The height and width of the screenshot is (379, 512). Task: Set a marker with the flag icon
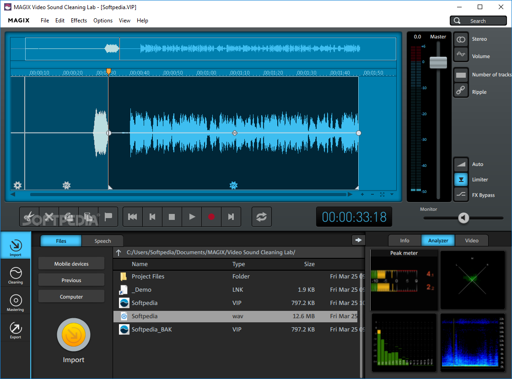tap(108, 217)
